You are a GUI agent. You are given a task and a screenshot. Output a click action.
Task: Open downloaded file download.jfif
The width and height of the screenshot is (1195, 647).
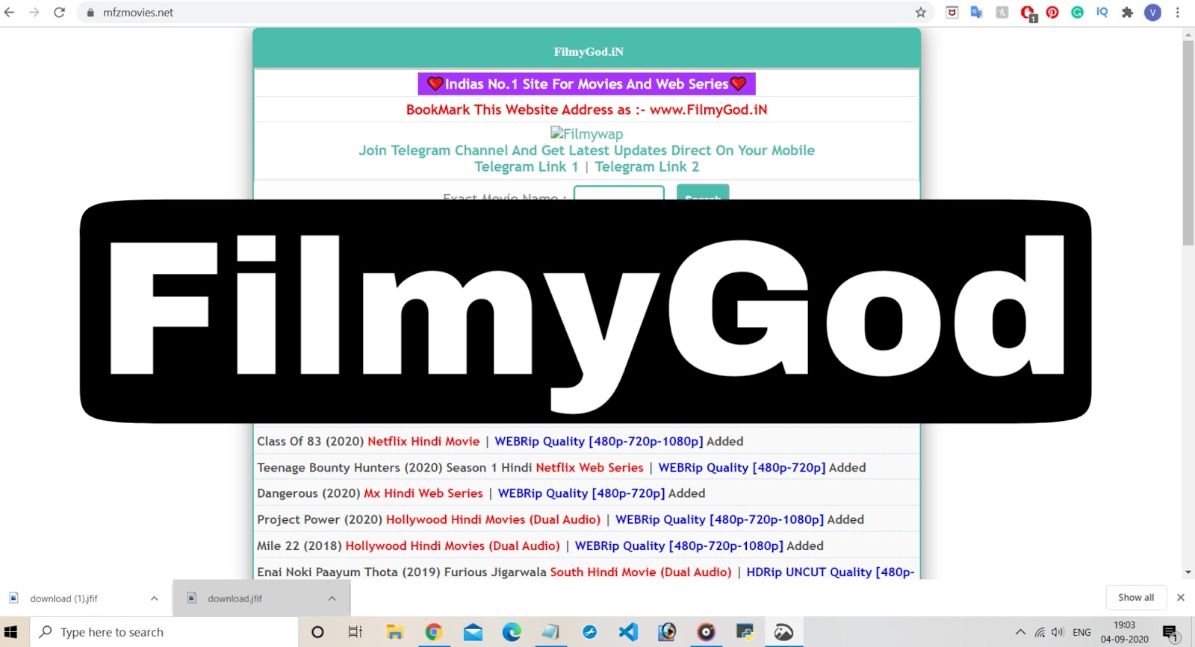pos(235,598)
